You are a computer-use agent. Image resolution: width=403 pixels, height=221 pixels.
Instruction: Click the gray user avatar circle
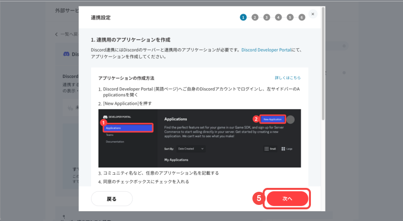tap(290, 120)
